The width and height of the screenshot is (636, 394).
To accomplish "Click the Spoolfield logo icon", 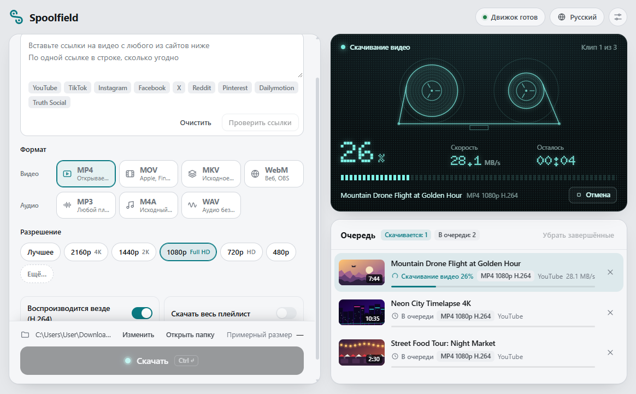I will pos(16,17).
